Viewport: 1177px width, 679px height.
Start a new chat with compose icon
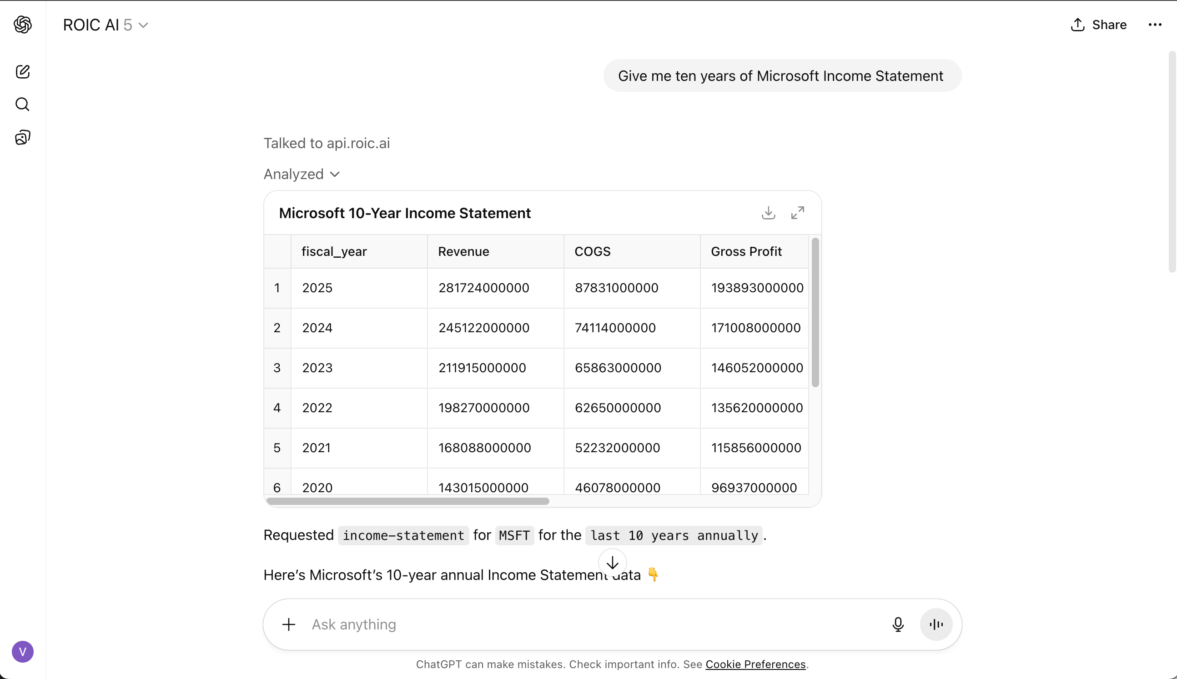click(22, 71)
